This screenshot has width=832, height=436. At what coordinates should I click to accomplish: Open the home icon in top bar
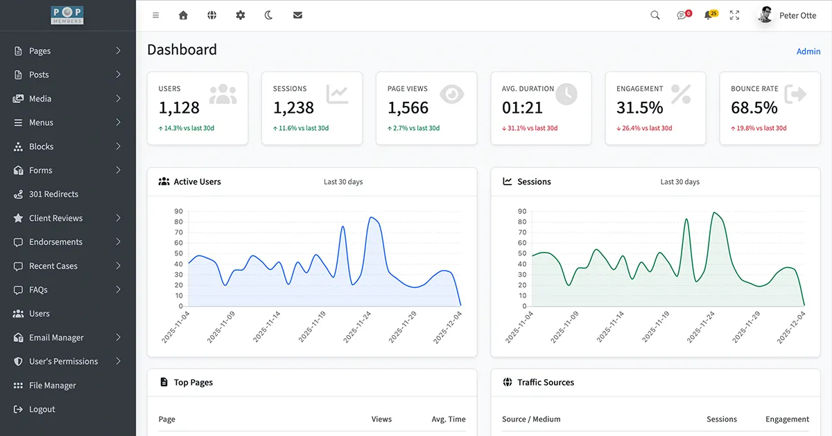click(x=183, y=15)
